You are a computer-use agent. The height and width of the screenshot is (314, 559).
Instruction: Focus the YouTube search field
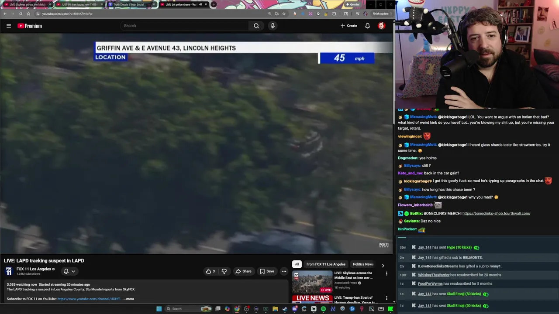pos(184,26)
